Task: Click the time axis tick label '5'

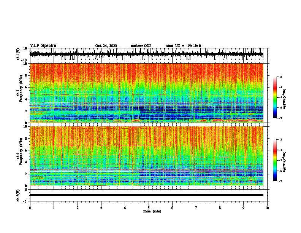Action: point(149,208)
